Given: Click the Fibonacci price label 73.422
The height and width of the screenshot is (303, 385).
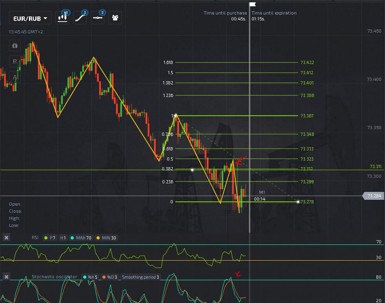Looking at the screenshot, I should [x=307, y=62].
